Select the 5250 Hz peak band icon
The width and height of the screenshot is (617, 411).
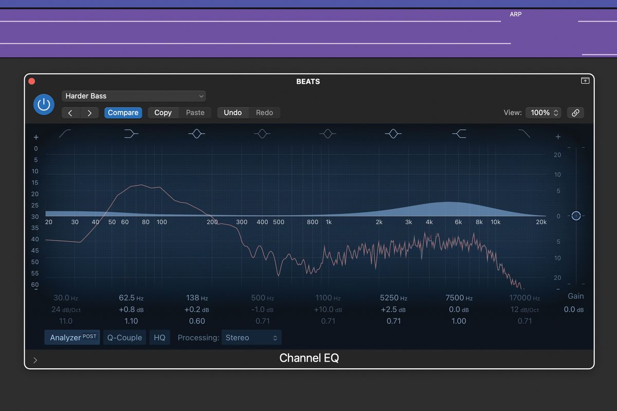tap(393, 134)
